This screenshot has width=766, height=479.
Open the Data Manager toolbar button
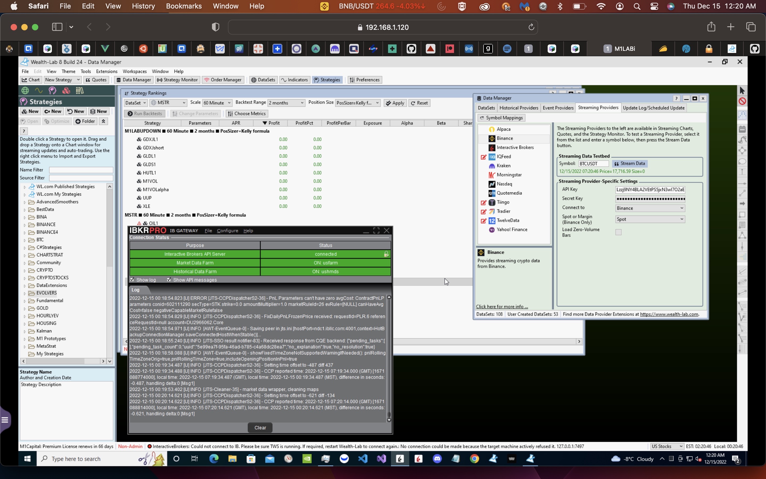(133, 80)
